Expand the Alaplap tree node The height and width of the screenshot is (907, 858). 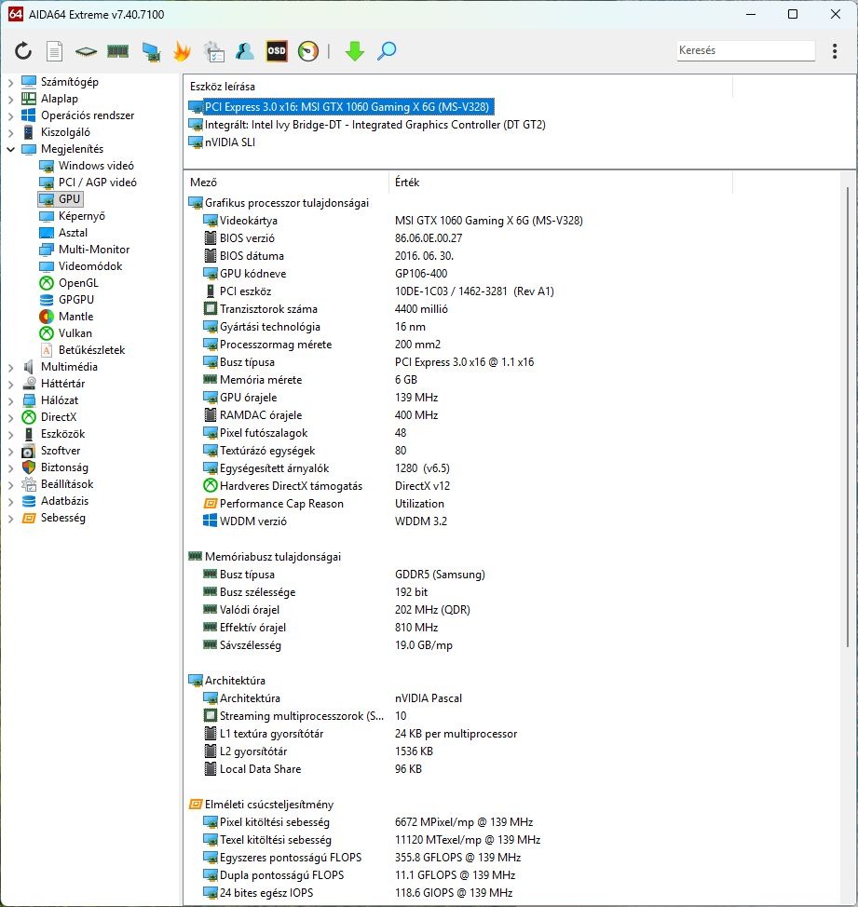10,99
